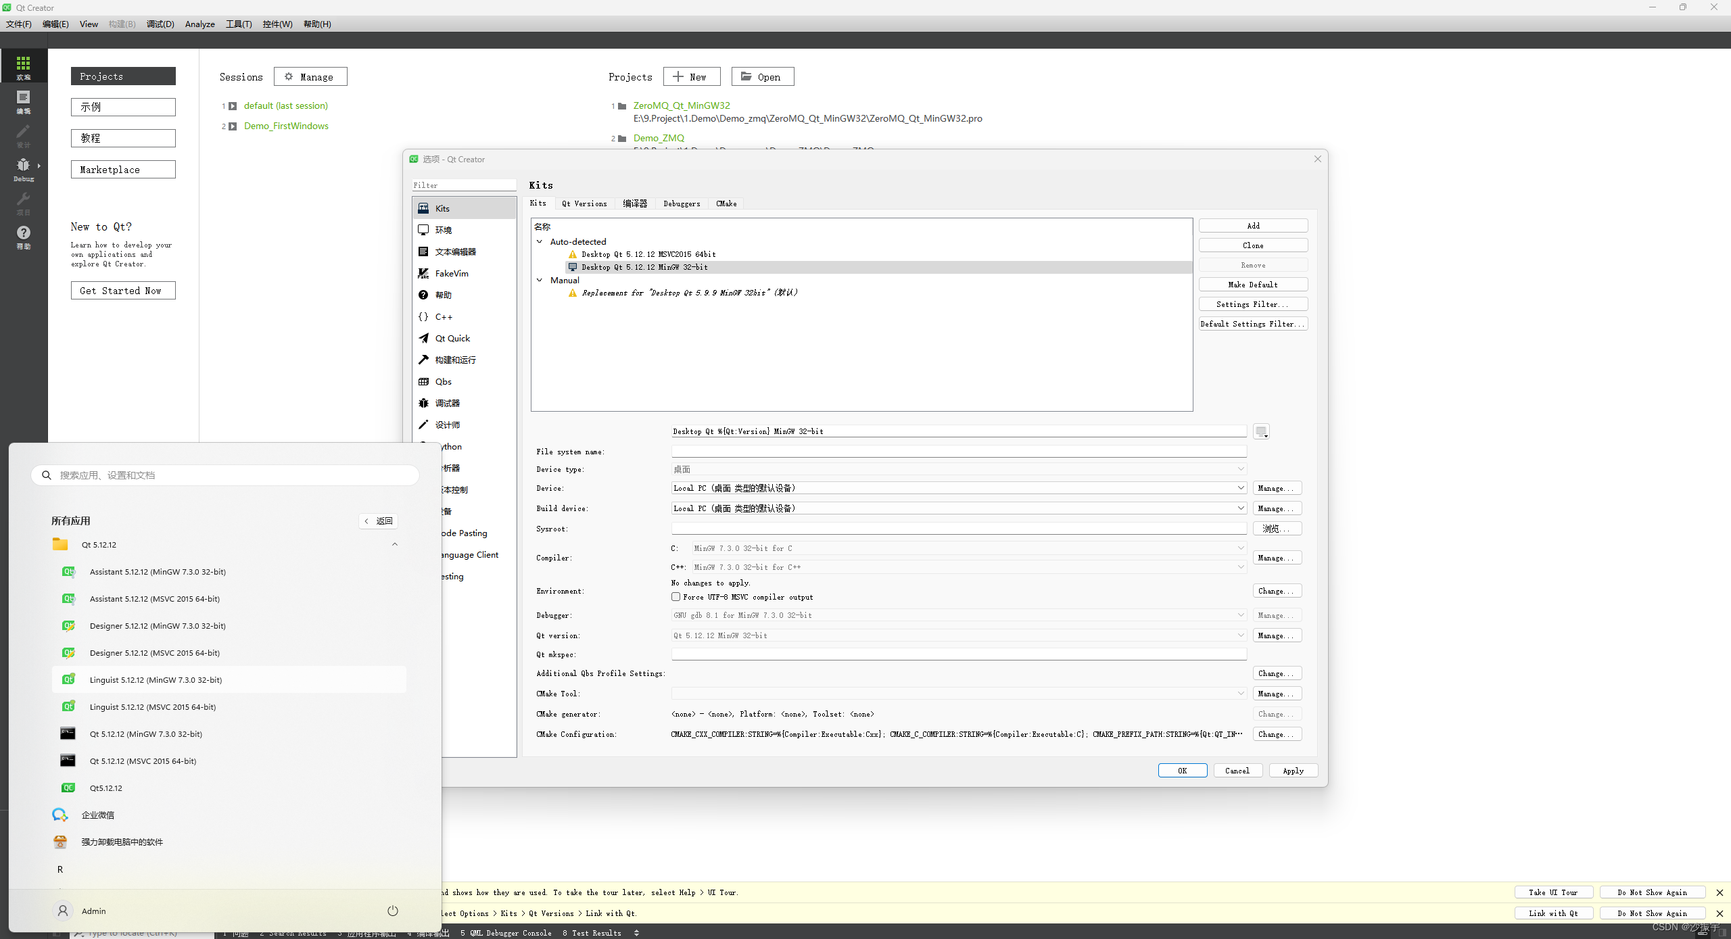Click the Help mode question mark icon
Viewport: 1731px width, 939px height.
[23, 233]
